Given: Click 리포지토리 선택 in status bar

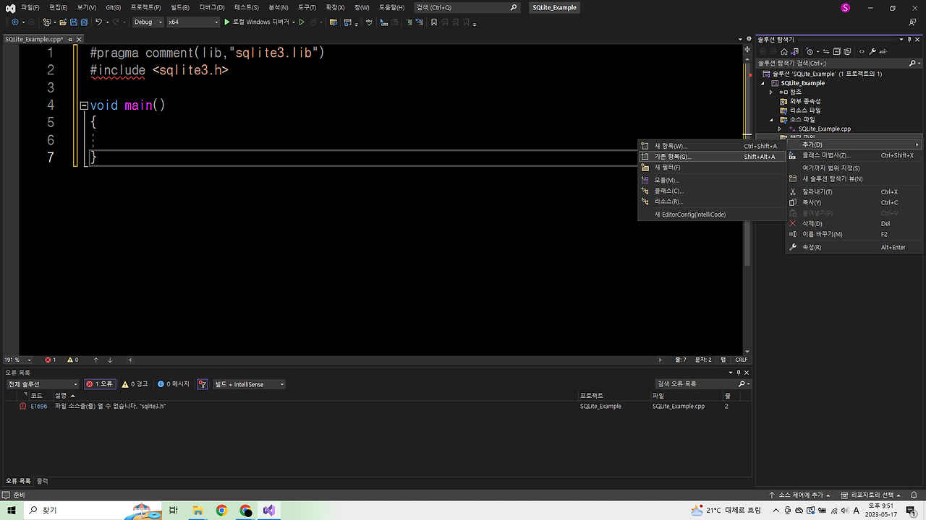Looking at the screenshot, I should [x=872, y=495].
